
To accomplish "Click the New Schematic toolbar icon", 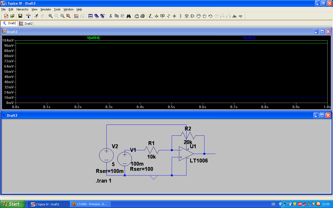I will (x=6, y=16).
